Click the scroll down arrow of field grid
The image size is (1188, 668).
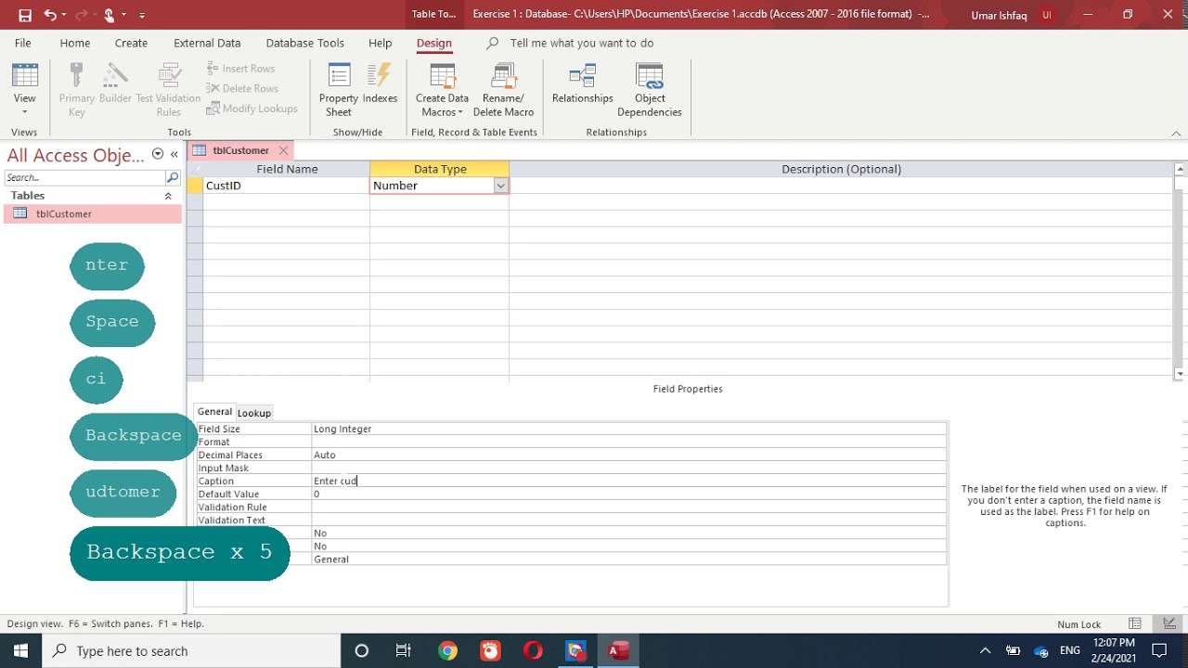[1180, 374]
